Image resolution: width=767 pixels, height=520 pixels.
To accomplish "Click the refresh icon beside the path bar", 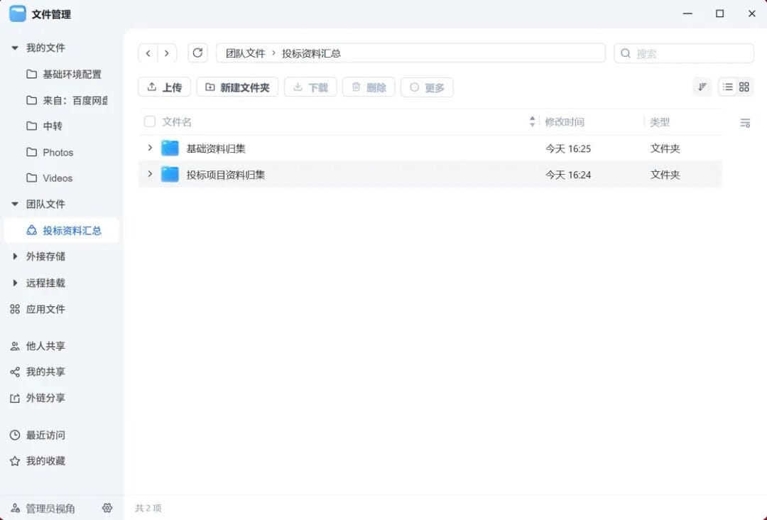I will pyautogui.click(x=197, y=53).
